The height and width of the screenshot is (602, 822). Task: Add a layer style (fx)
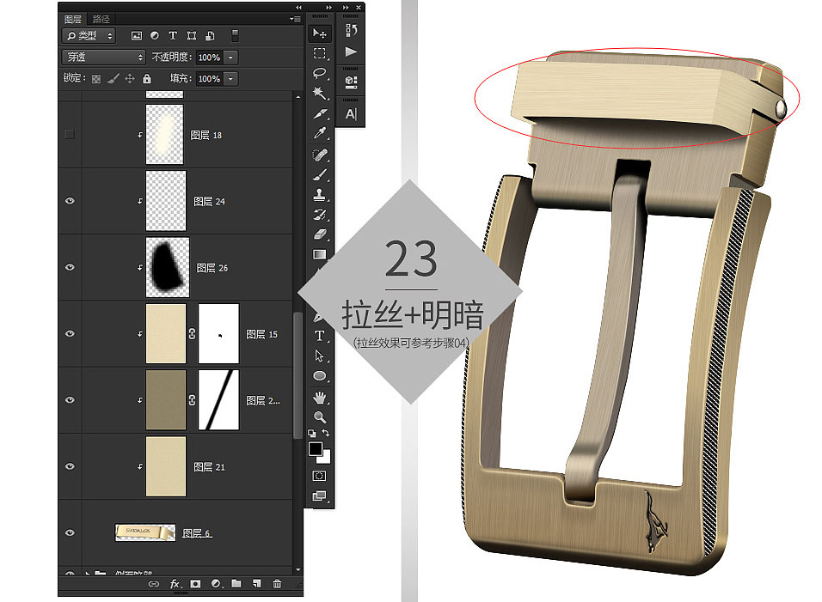click(x=175, y=584)
